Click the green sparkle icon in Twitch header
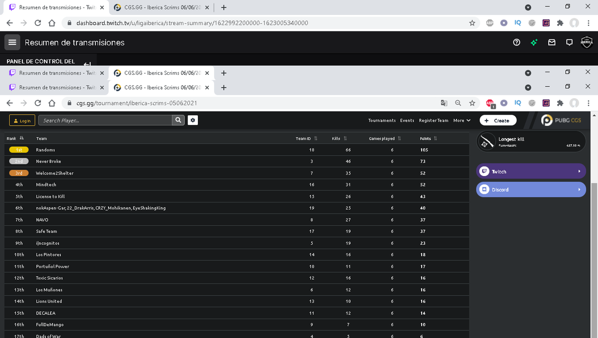Screen dimensions: 598x338 [534, 42]
